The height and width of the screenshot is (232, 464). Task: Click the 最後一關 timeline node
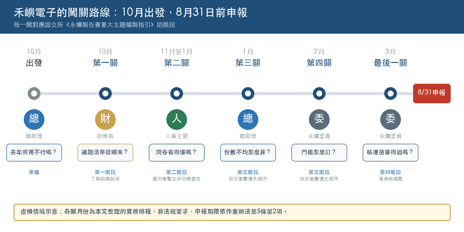point(390,93)
